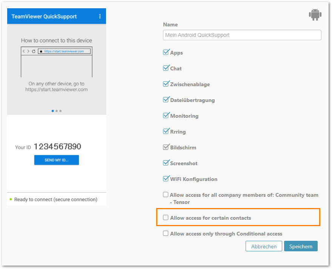Uncheck the Apps checkbox
The height and width of the screenshot is (269, 332).
[166, 52]
